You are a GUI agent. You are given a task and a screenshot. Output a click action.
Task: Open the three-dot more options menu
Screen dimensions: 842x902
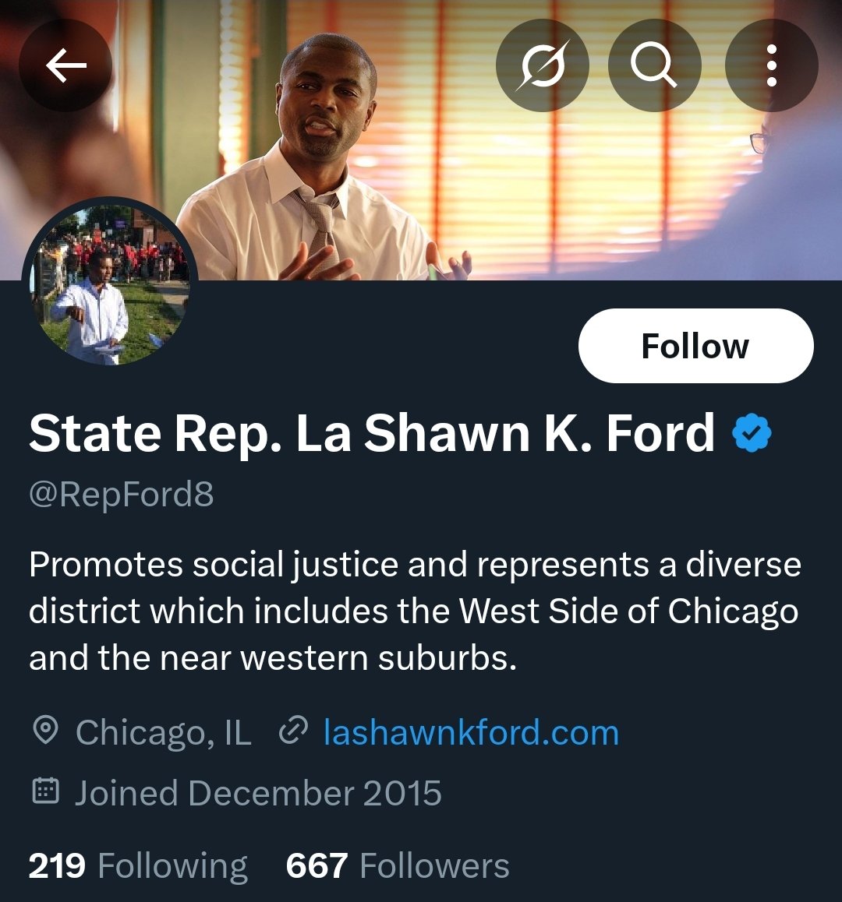click(x=771, y=67)
